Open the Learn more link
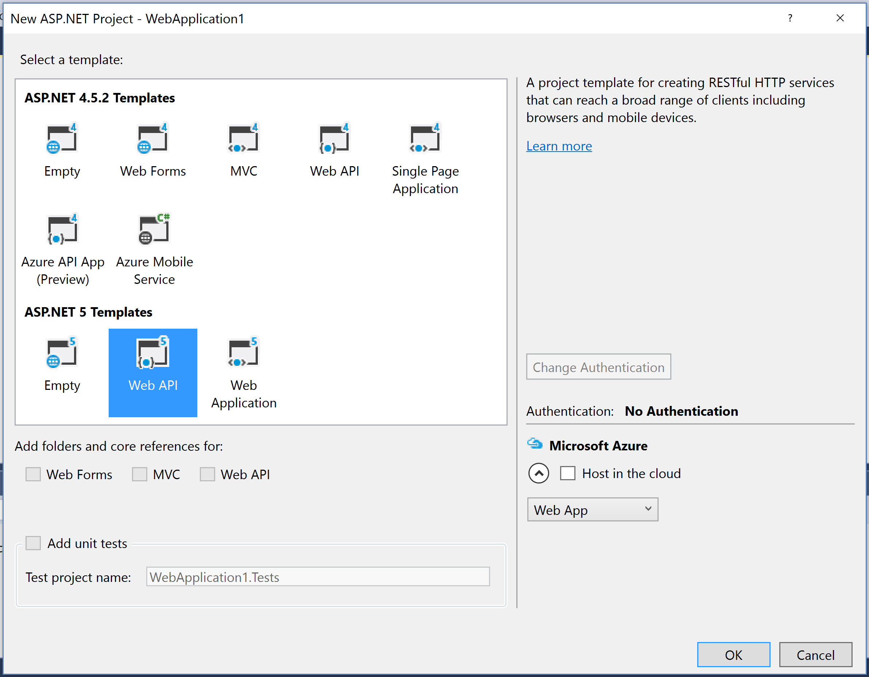This screenshot has width=869, height=677. [559, 146]
